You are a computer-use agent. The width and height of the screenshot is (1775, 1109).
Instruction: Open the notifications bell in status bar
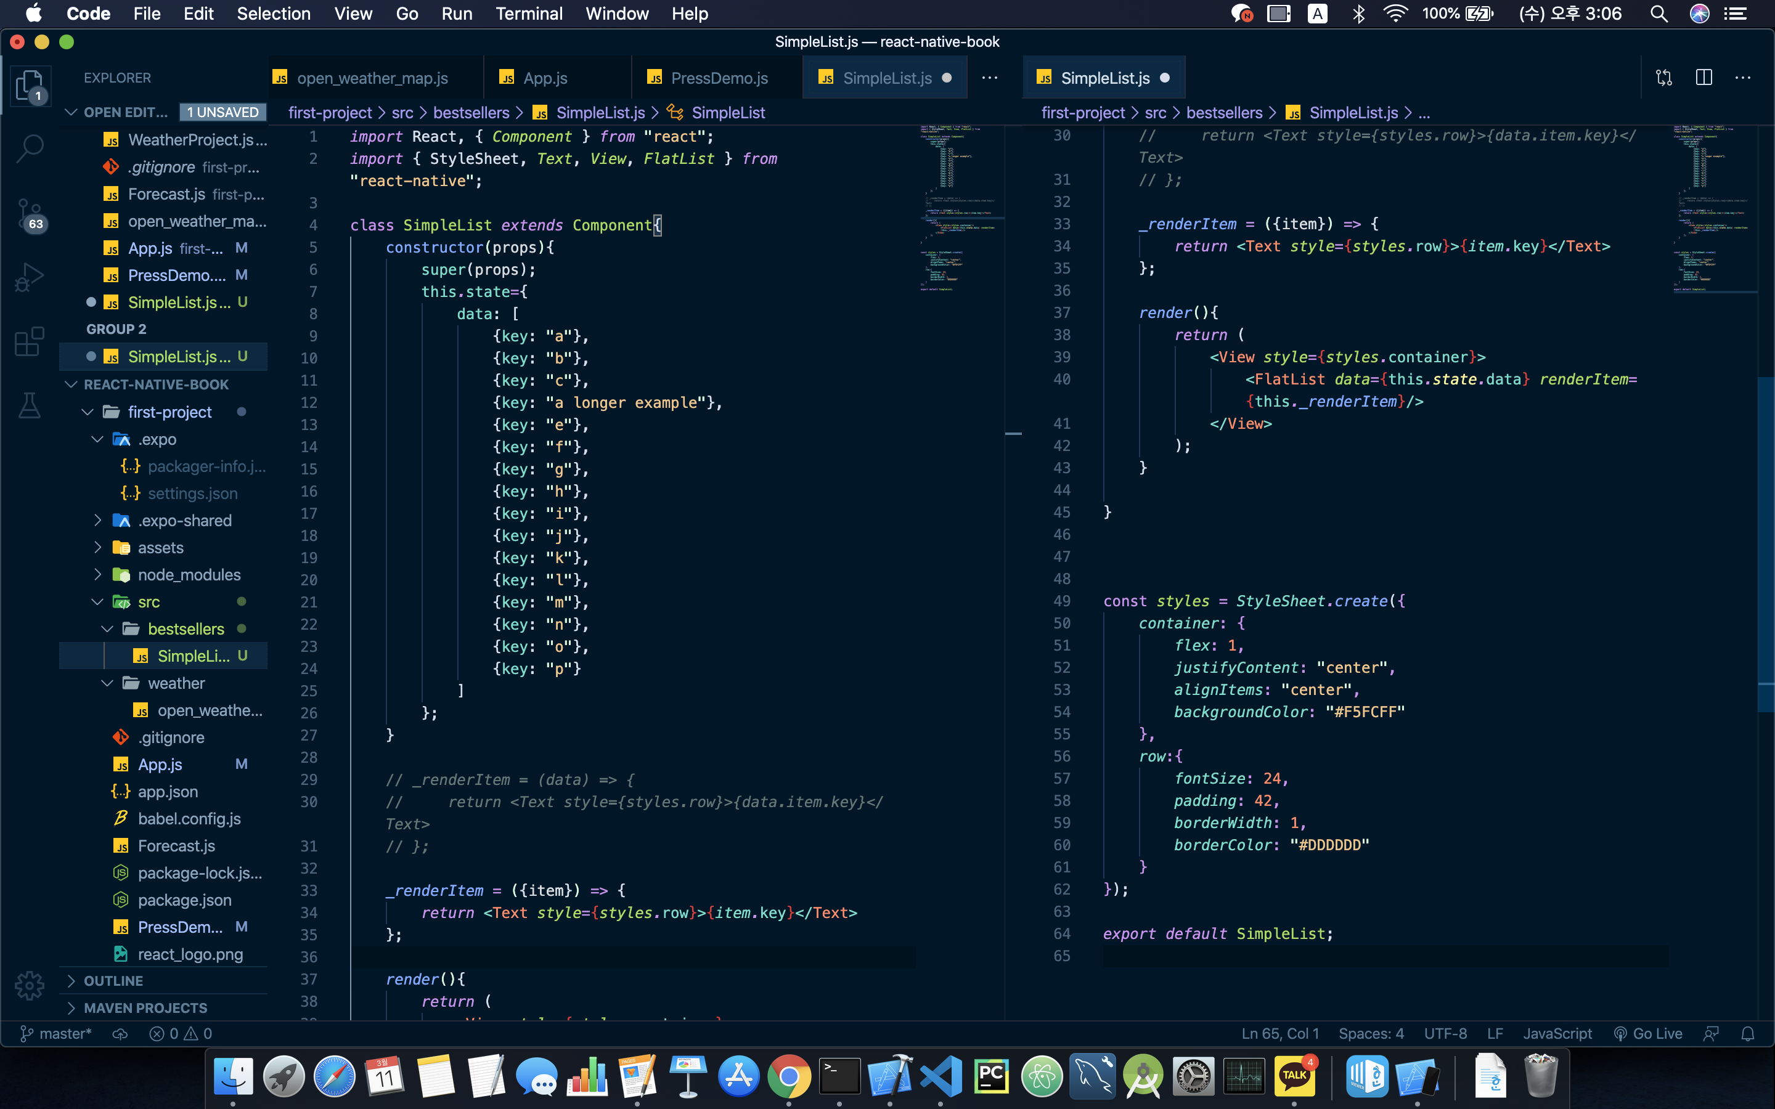(1748, 1033)
